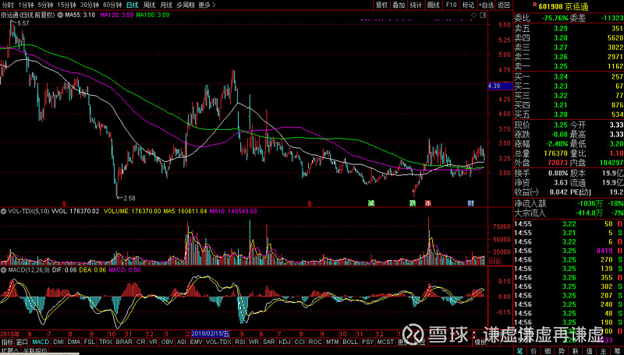Click the blue 财 event marker under the chart

(471, 203)
